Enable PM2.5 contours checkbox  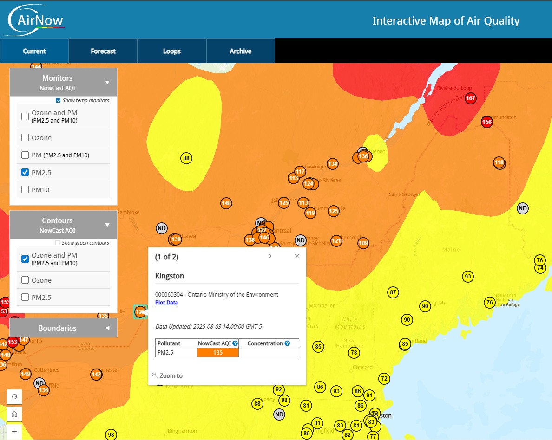point(25,297)
